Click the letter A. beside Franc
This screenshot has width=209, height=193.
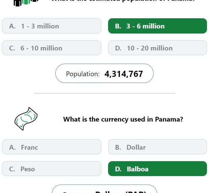click(x=12, y=147)
